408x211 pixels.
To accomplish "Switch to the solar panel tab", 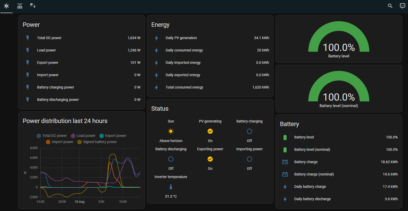I will click(20, 6).
